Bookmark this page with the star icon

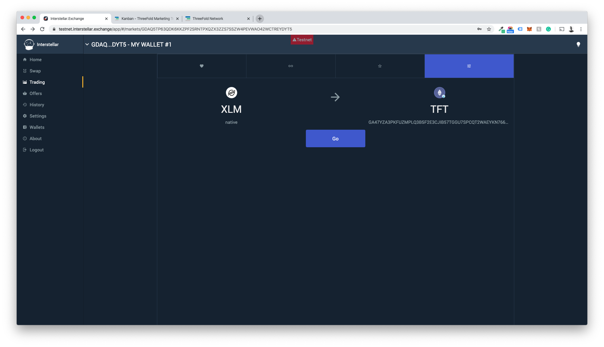(x=489, y=29)
